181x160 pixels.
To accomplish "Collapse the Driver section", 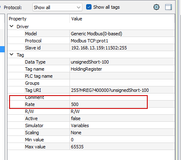I will (x=12, y=26).
